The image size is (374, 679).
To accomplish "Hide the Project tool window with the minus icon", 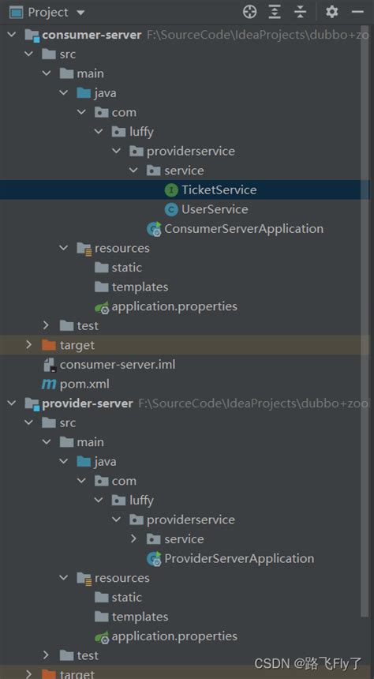I will 357,12.
